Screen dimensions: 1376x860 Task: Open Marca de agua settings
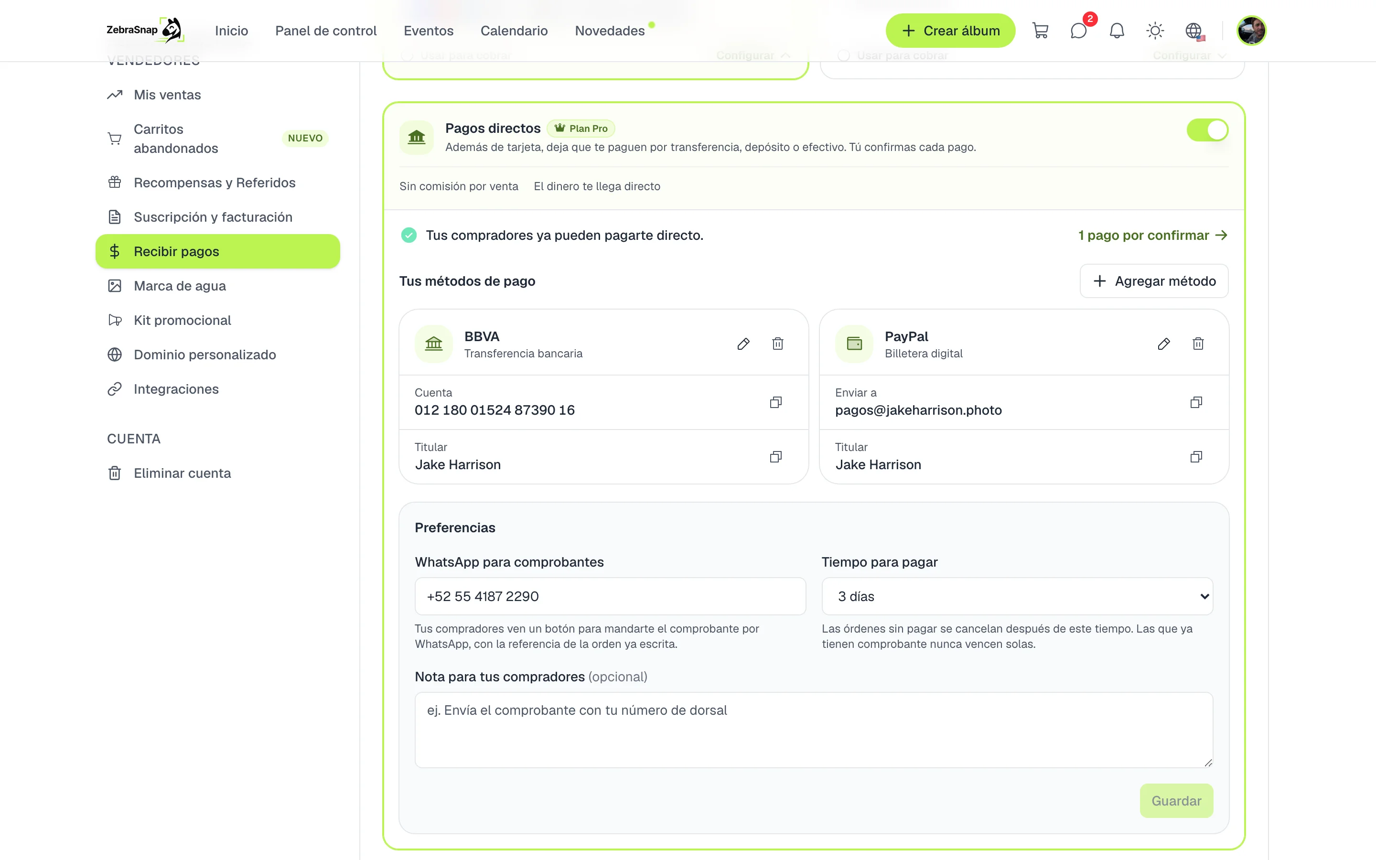[218, 286]
